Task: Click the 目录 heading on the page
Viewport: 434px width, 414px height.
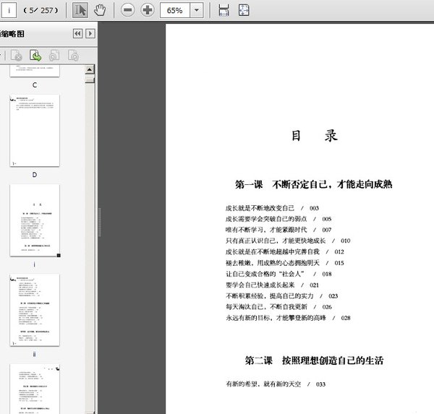Action: [314, 136]
